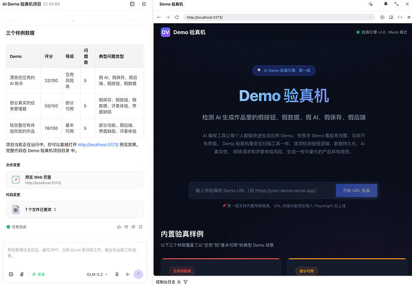Open the http://localhost:5173/ link in chat
This screenshot has width=412, height=285.
(x=99, y=145)
